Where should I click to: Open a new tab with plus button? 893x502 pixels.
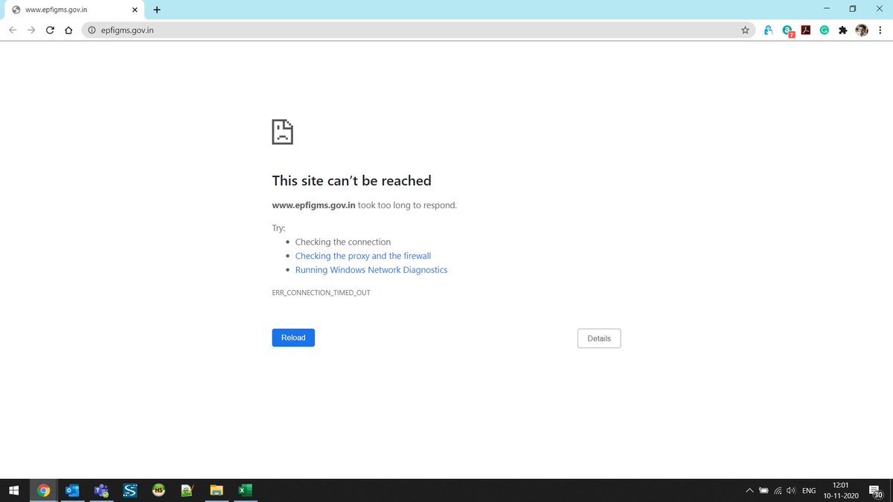[157, 10]
